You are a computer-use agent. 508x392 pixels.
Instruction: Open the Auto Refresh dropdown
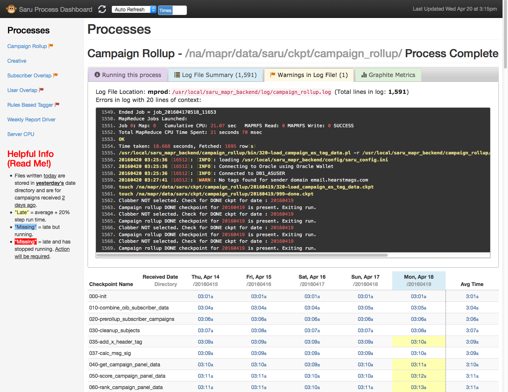(x=134, y=10)
